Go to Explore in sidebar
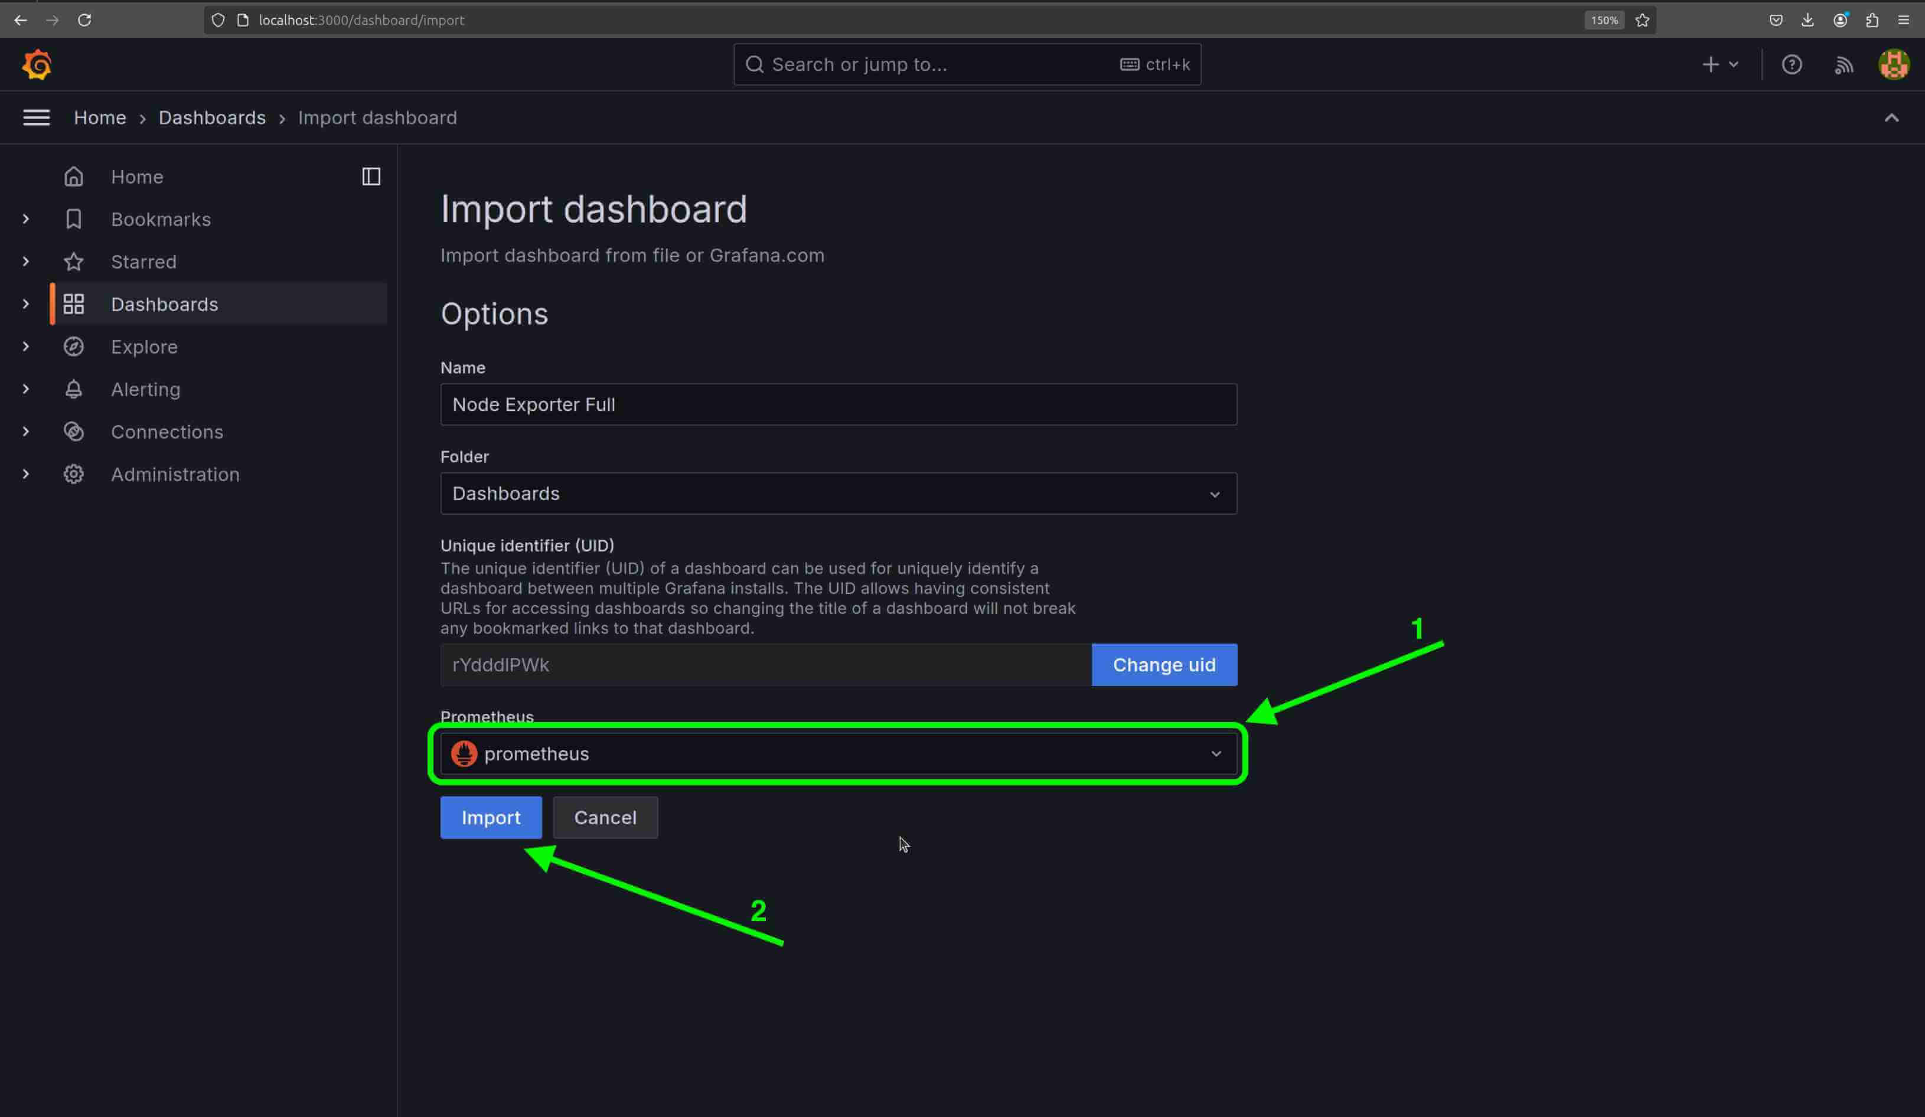The image size is (1925, 1117). coord(143,347)
